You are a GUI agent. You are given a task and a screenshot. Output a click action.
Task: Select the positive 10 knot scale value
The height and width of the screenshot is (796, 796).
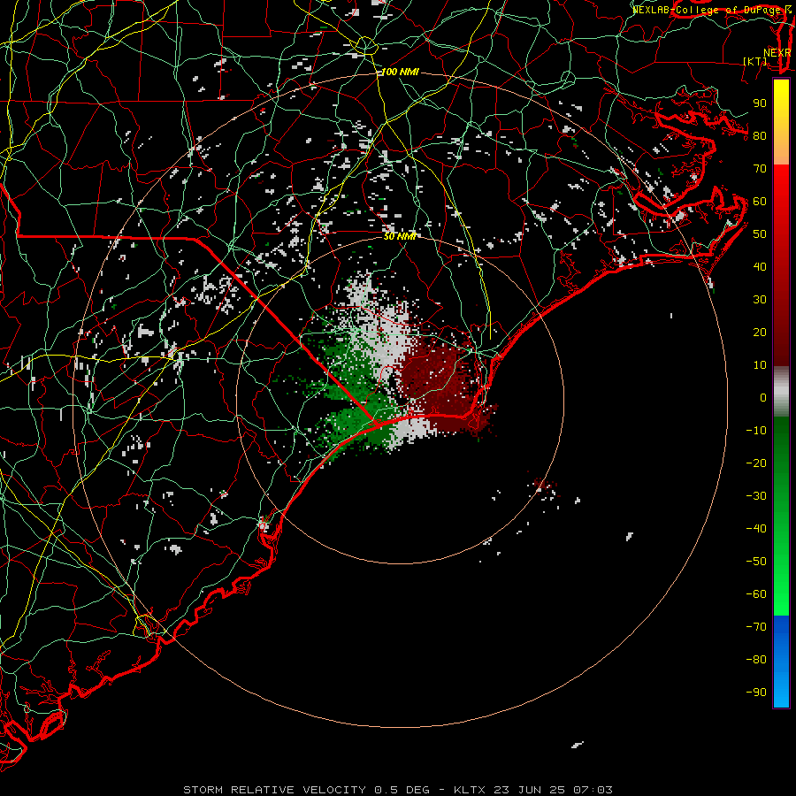tap(760, 365)
